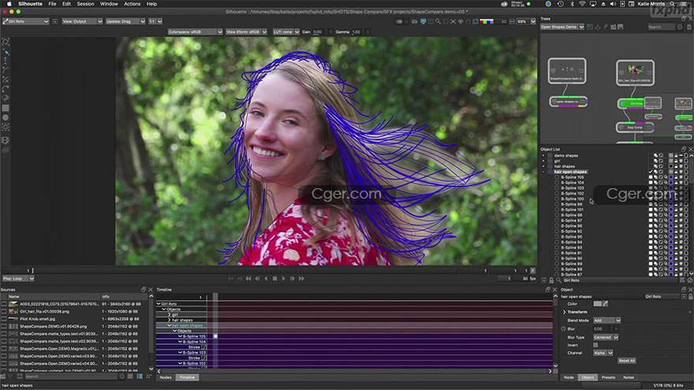Select the Reshape tool in left toolbar

[x=6, y=52]
